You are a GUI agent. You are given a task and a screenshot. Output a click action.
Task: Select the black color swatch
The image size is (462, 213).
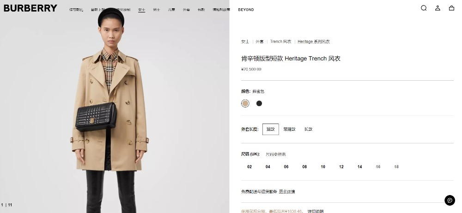tap(259, 103)
